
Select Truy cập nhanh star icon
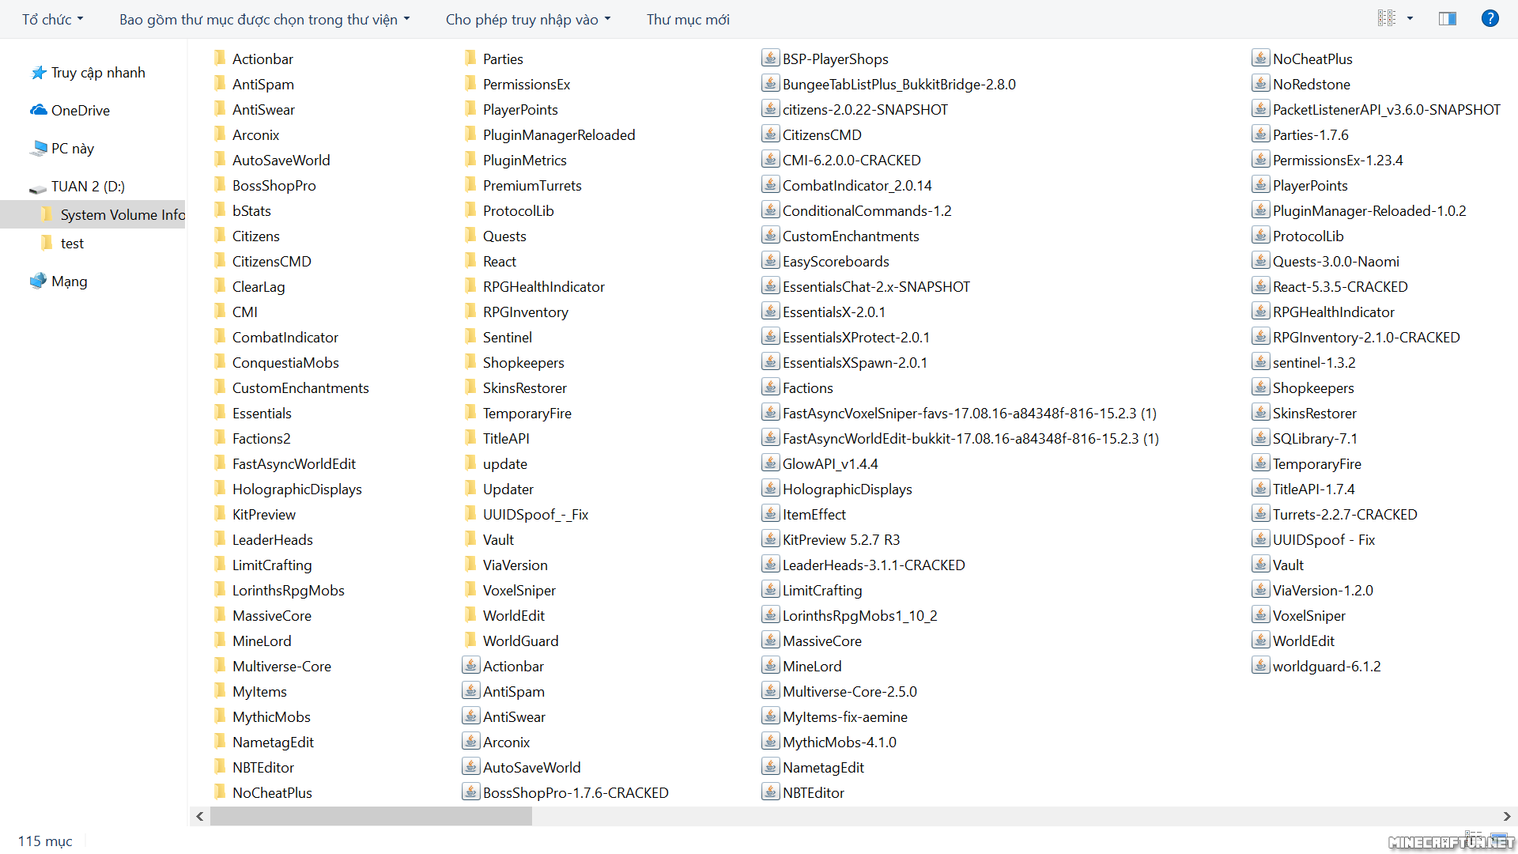pyautogui.click(x=39, y=73)
